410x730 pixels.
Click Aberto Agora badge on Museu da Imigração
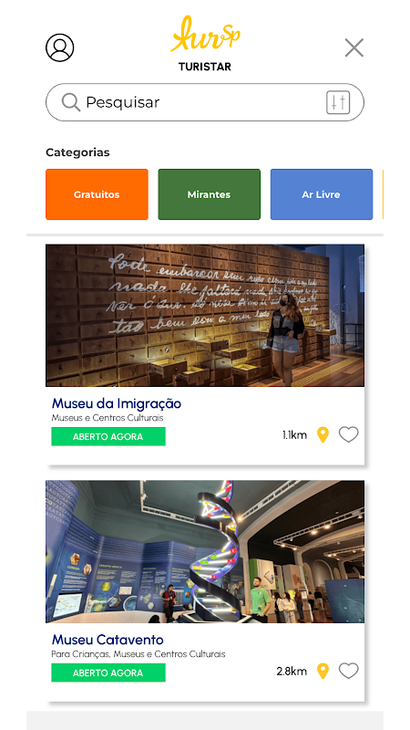click(x=108, y=437)
